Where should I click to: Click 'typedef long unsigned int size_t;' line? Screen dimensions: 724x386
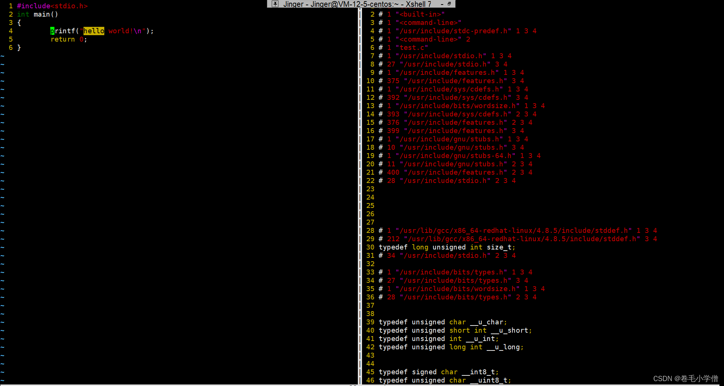447,247
